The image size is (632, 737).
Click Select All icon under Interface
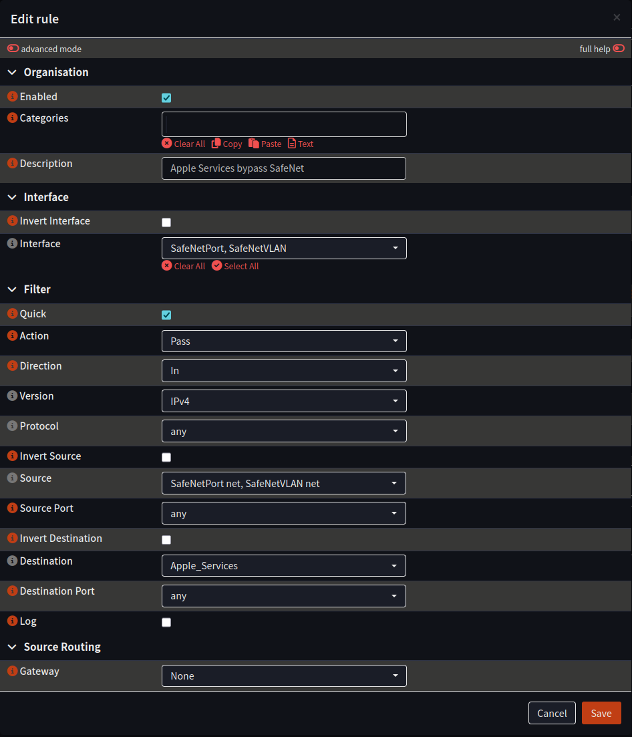(217, 266)
